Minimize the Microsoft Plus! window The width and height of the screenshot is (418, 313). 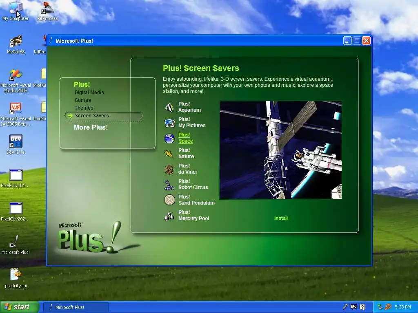tap(347, 41)
